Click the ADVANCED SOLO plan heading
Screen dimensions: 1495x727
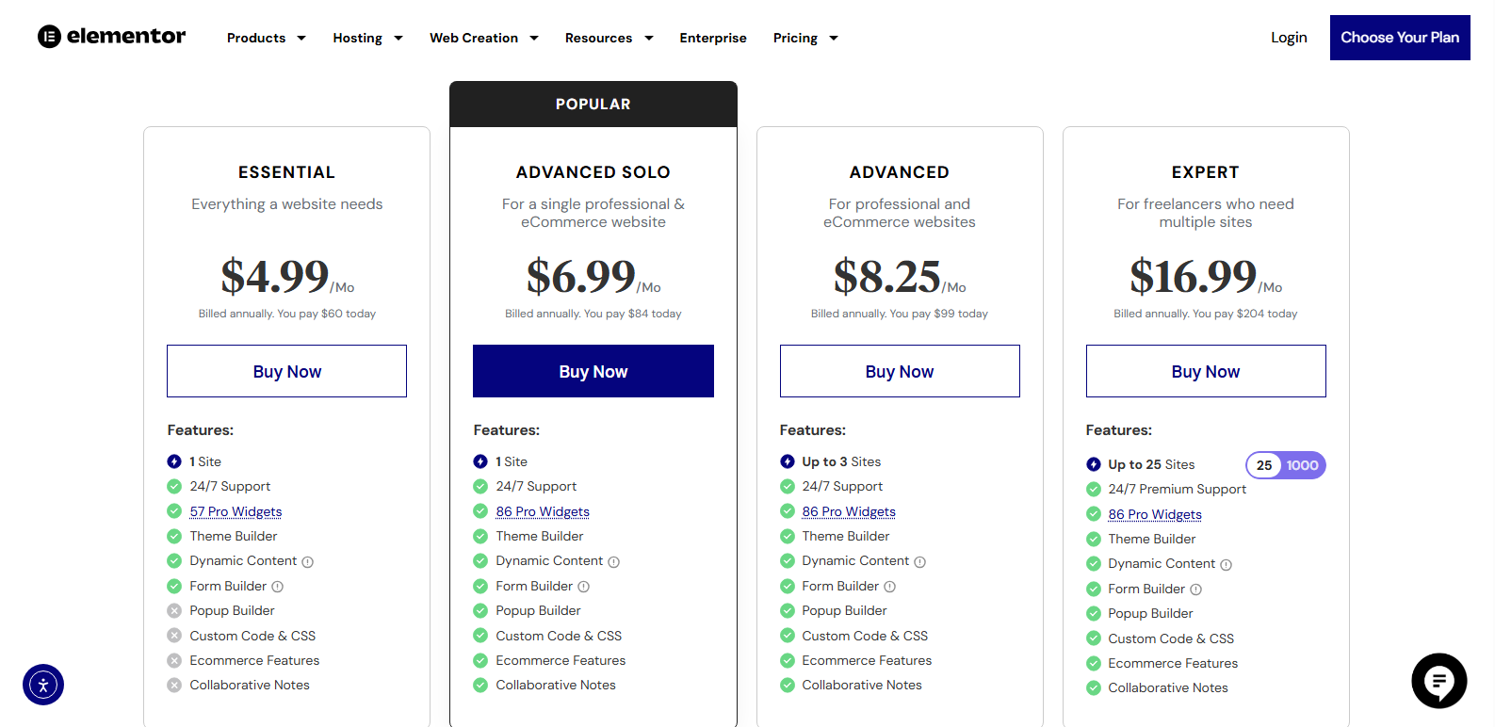pyautogui.click(x=593, y=172)
